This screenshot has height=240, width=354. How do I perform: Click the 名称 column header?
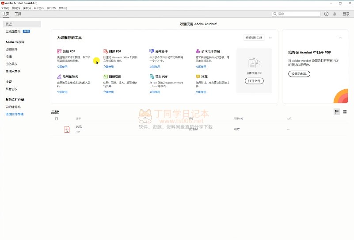[78, 118]
